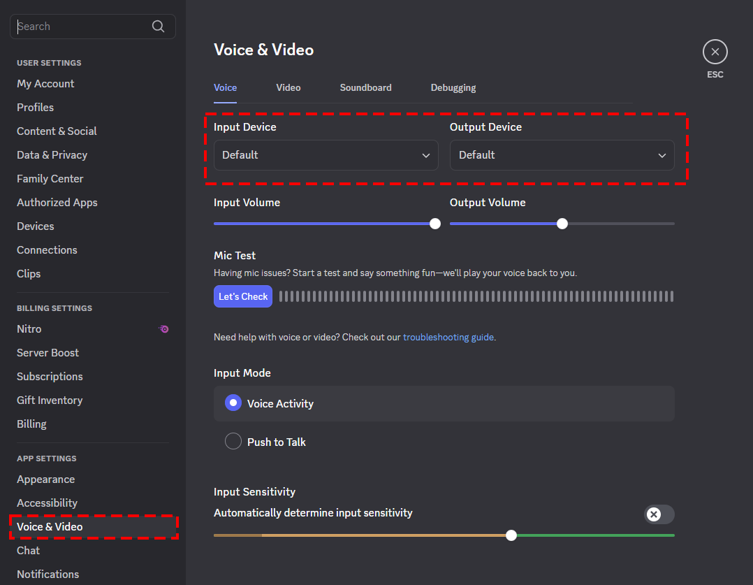
Task: Go to Content & Social settings
Action: pyautogui.click(x=57, y=131)
